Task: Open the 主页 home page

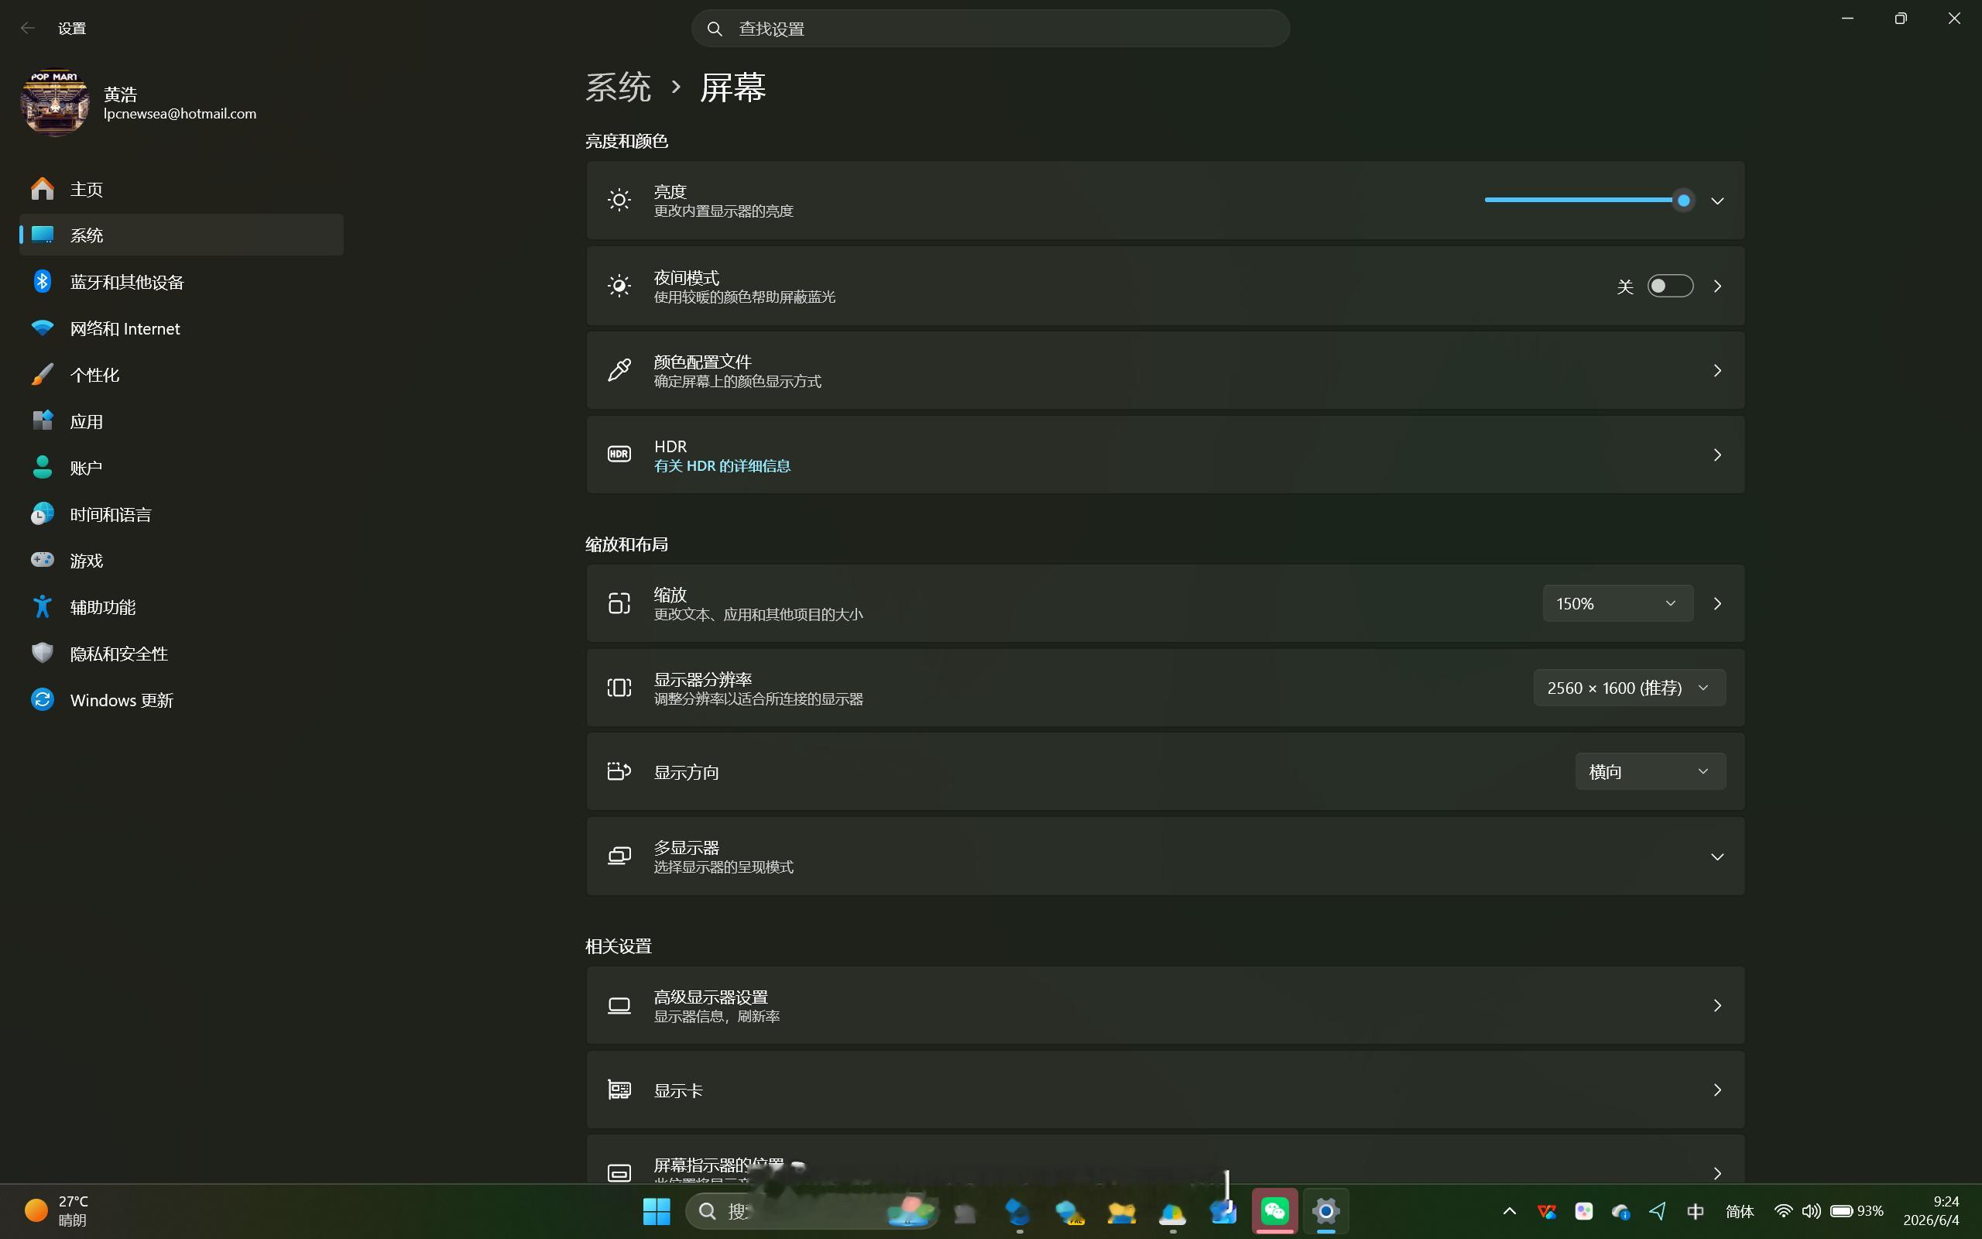Action: click(x=181, y=189)
